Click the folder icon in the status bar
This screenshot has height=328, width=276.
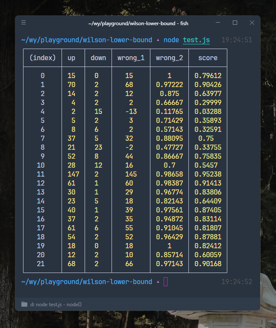tap(24, 304)
